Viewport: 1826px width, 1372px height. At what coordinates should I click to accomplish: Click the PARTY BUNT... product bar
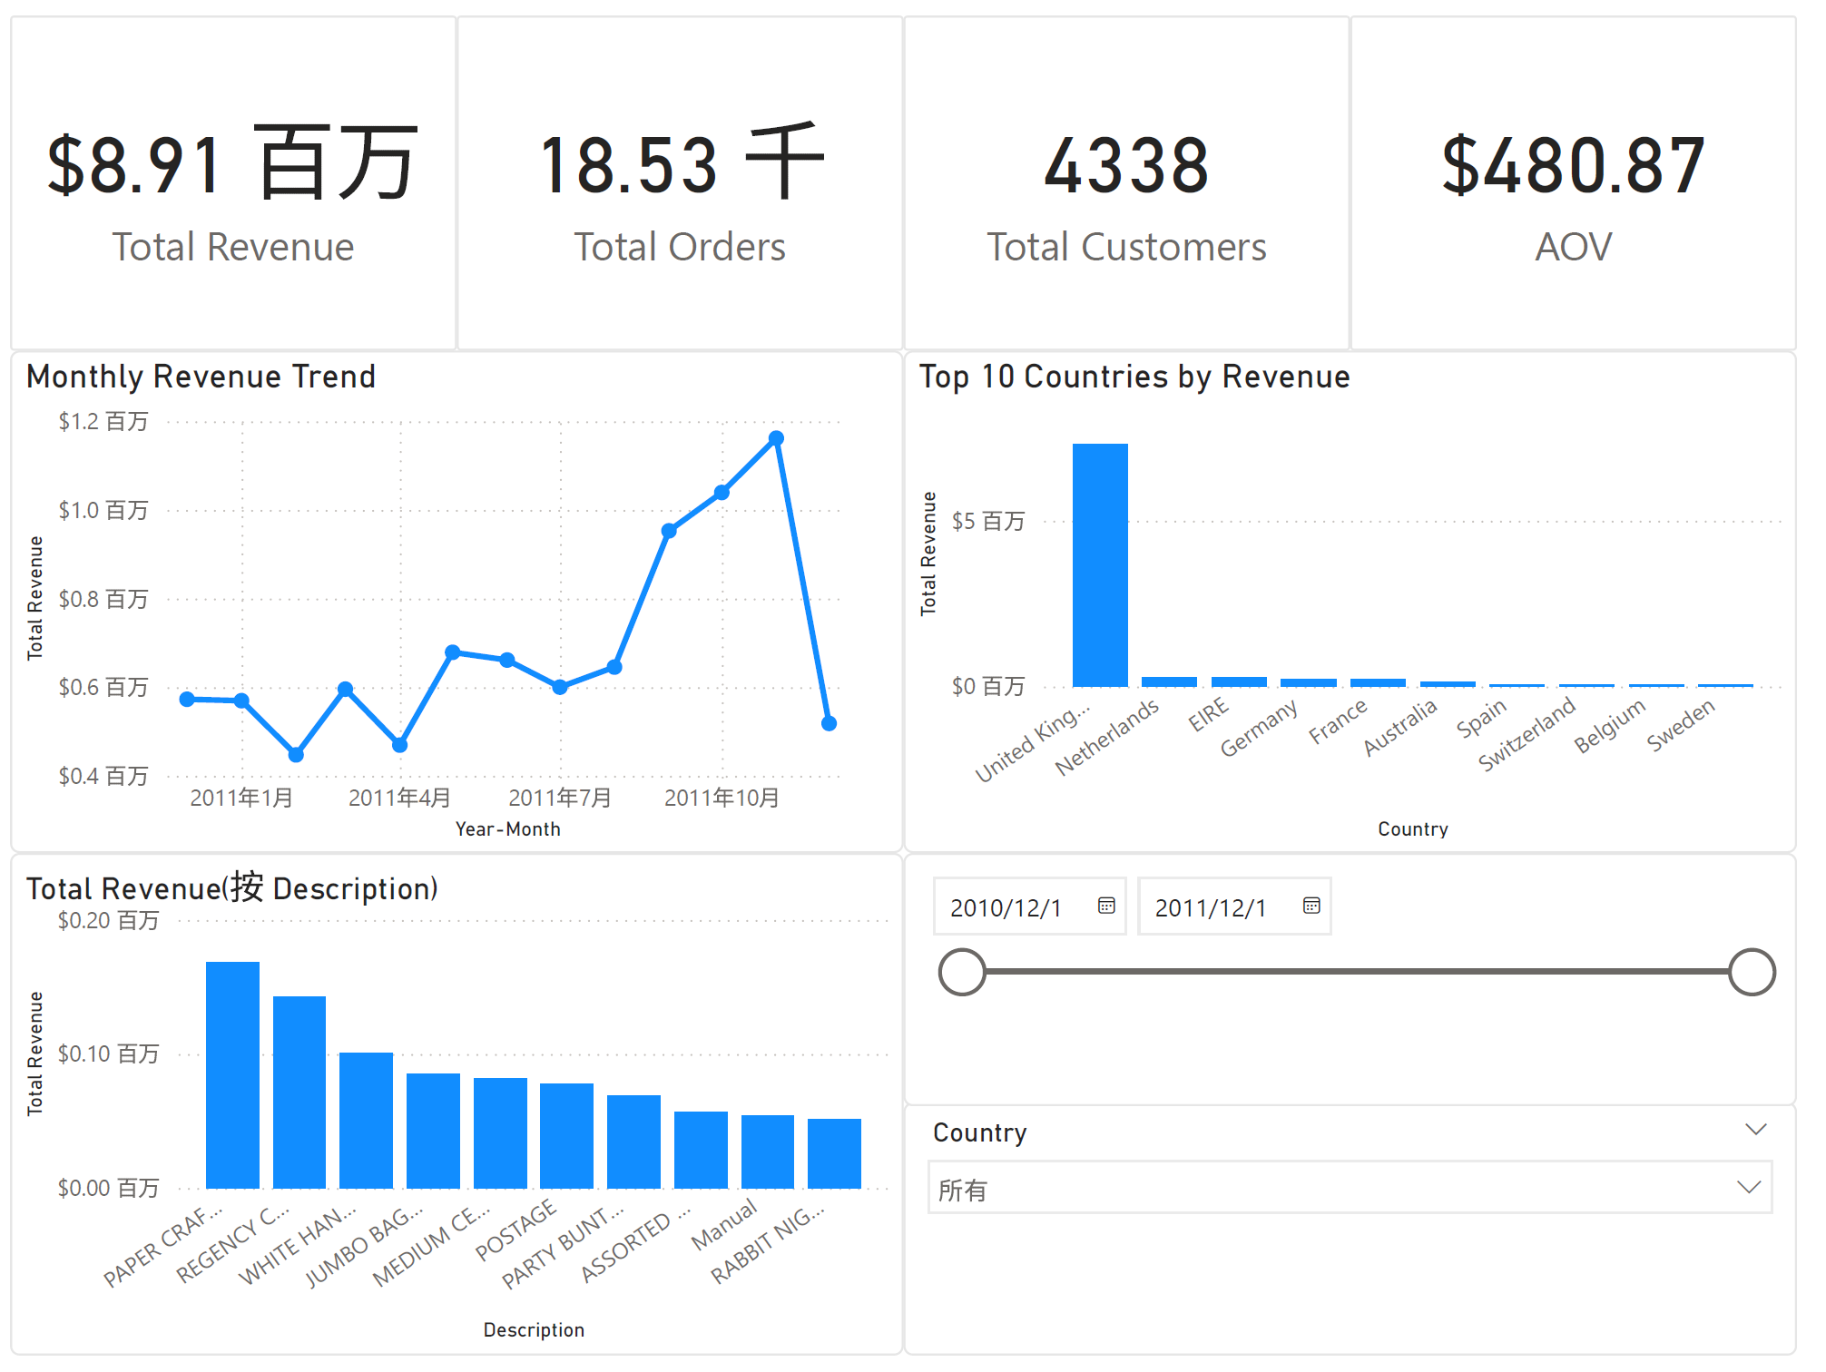tap(633, 1142)
